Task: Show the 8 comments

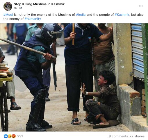Action: tap(118, 136)
